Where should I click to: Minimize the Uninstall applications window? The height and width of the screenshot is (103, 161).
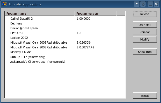point(150,4)
